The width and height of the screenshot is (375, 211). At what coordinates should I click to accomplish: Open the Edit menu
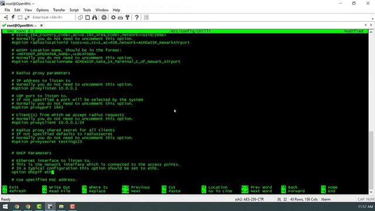(17, 10)
